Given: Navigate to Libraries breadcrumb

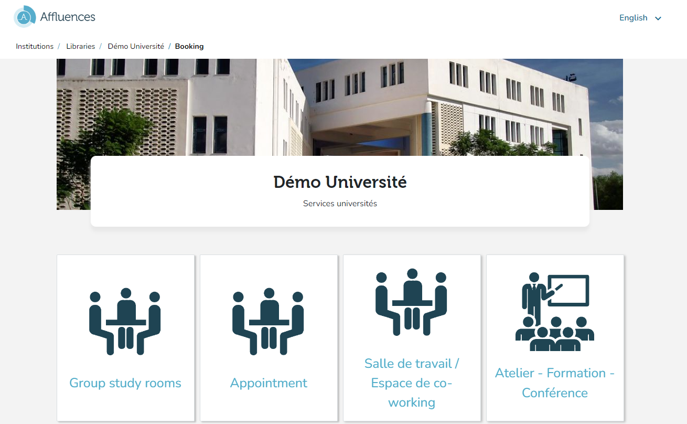Looking at the screenshot, I should pyautogui.click(x=81, y=46).
